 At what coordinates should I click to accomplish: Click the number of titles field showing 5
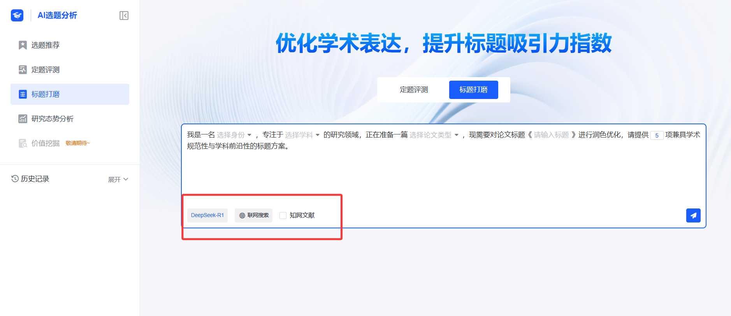[x=657, y=136]
